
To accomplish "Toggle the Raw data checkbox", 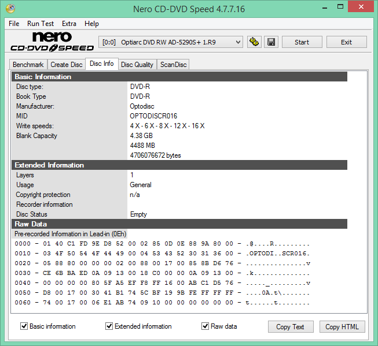I will pyautogui.click(x=205, y=326).
